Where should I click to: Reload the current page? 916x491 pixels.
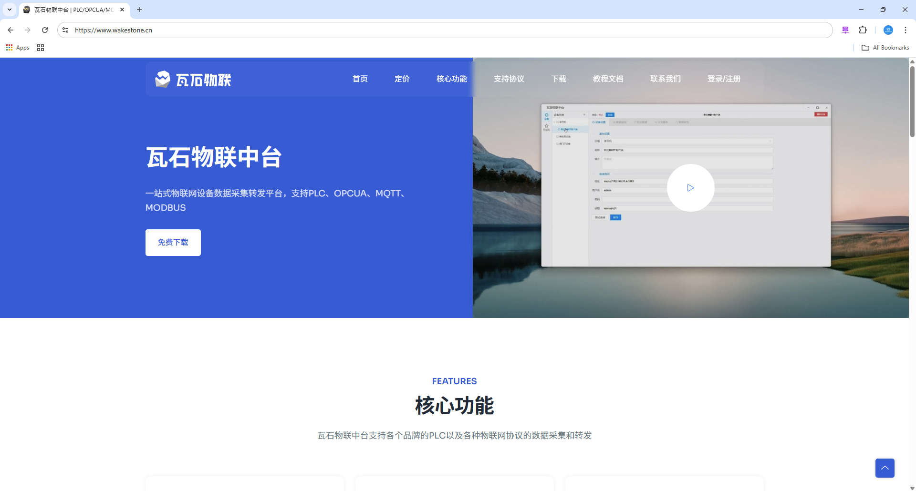click(45, 30)
